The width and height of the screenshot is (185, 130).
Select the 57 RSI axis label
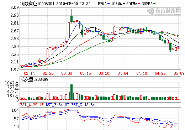point(16,119)
